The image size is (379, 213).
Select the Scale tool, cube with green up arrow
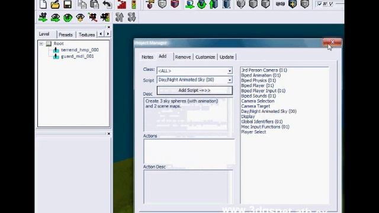tap(214, 4)
